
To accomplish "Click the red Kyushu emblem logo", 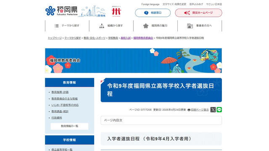I will coord(116,11).
